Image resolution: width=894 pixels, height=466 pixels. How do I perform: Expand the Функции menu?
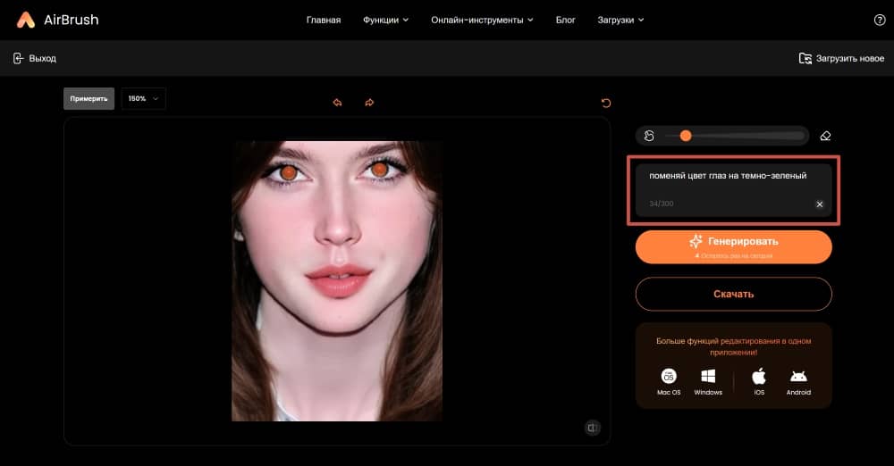pos(386,20)
